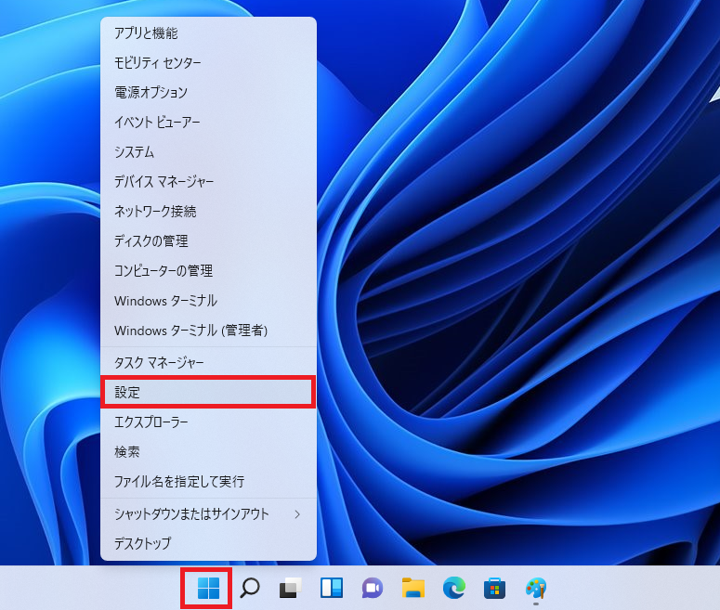Open エクスプローラー menu entry
Image resolution: width=720 pixels, height=610 pixels.
tap(208, 422)
